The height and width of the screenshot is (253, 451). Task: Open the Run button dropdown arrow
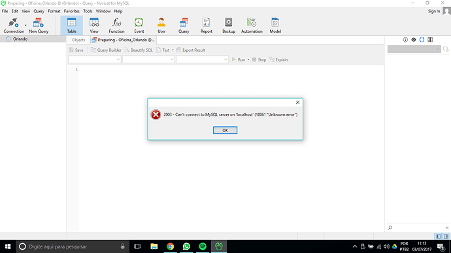tap(248, 59)
